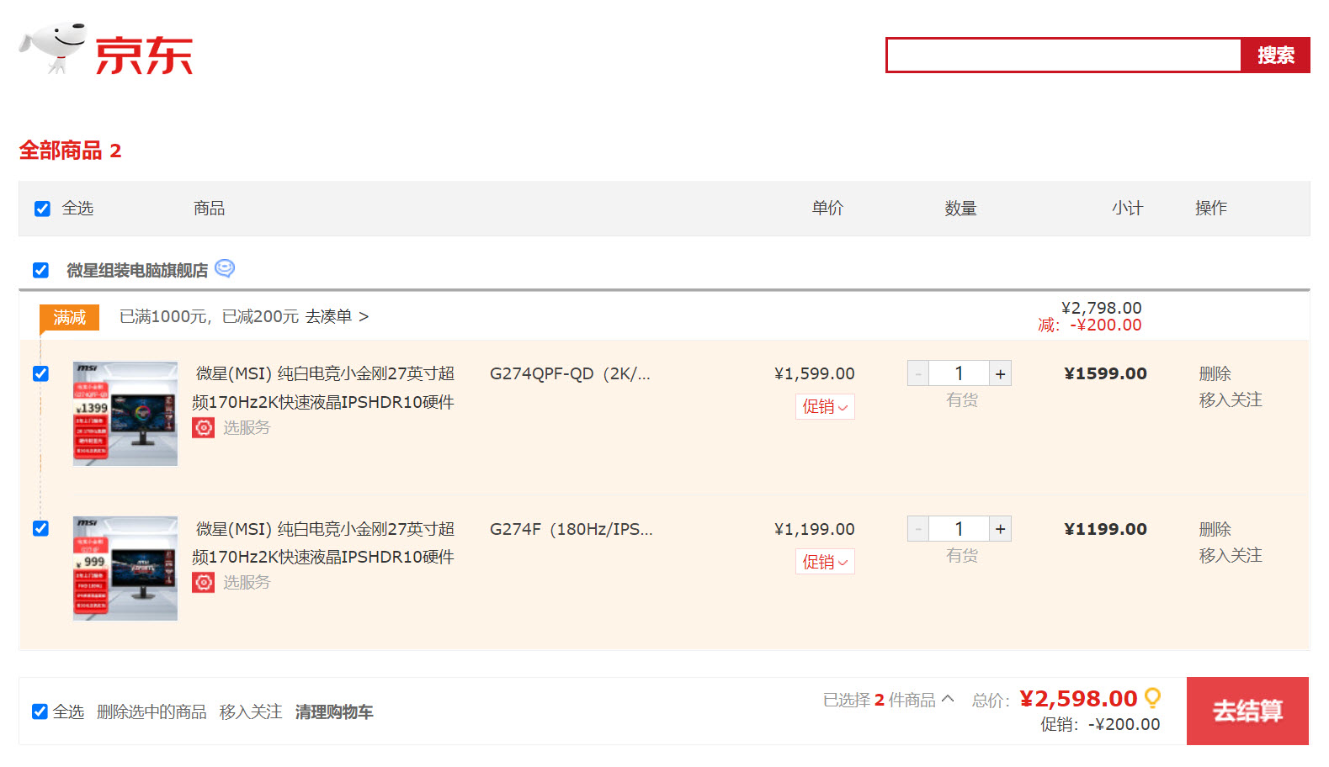Image resolution: width=1329 pixels, height=767 pixels.
Task: Click the quantity field of G274F item
Action: (x=959, y=529)
